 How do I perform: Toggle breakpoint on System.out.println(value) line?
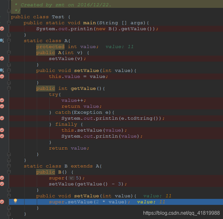(2, 136)
